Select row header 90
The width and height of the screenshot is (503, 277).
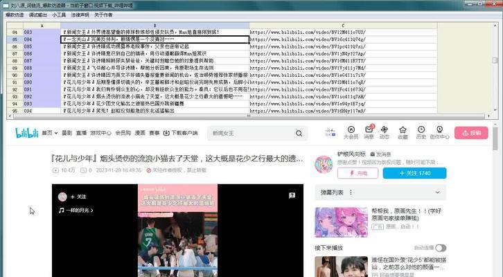(x=15, y=75)
